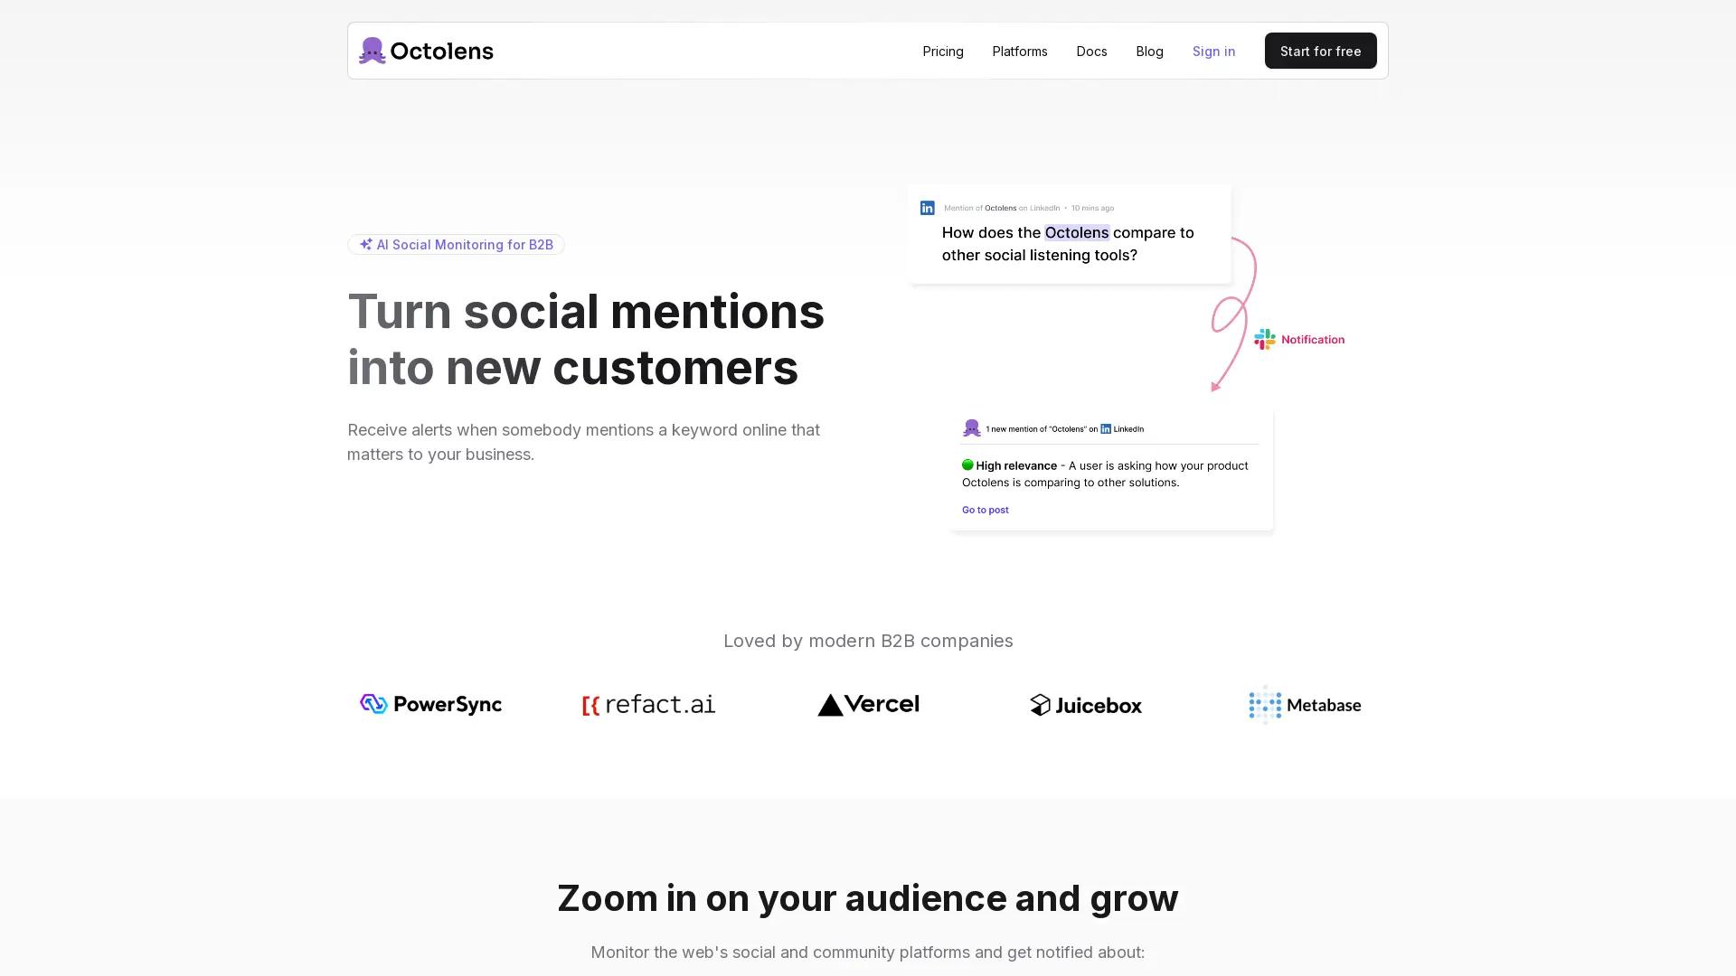1736x976 pixels.
Task: Click the Metabase logo
Action: (x=1304, y=705)
